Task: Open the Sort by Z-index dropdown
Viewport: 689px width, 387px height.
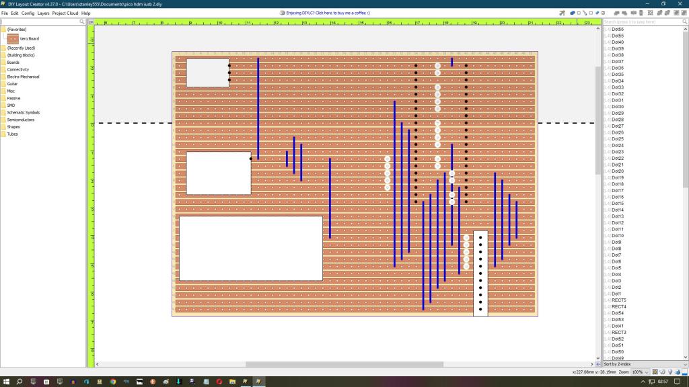Action: [x=643, y=364]
